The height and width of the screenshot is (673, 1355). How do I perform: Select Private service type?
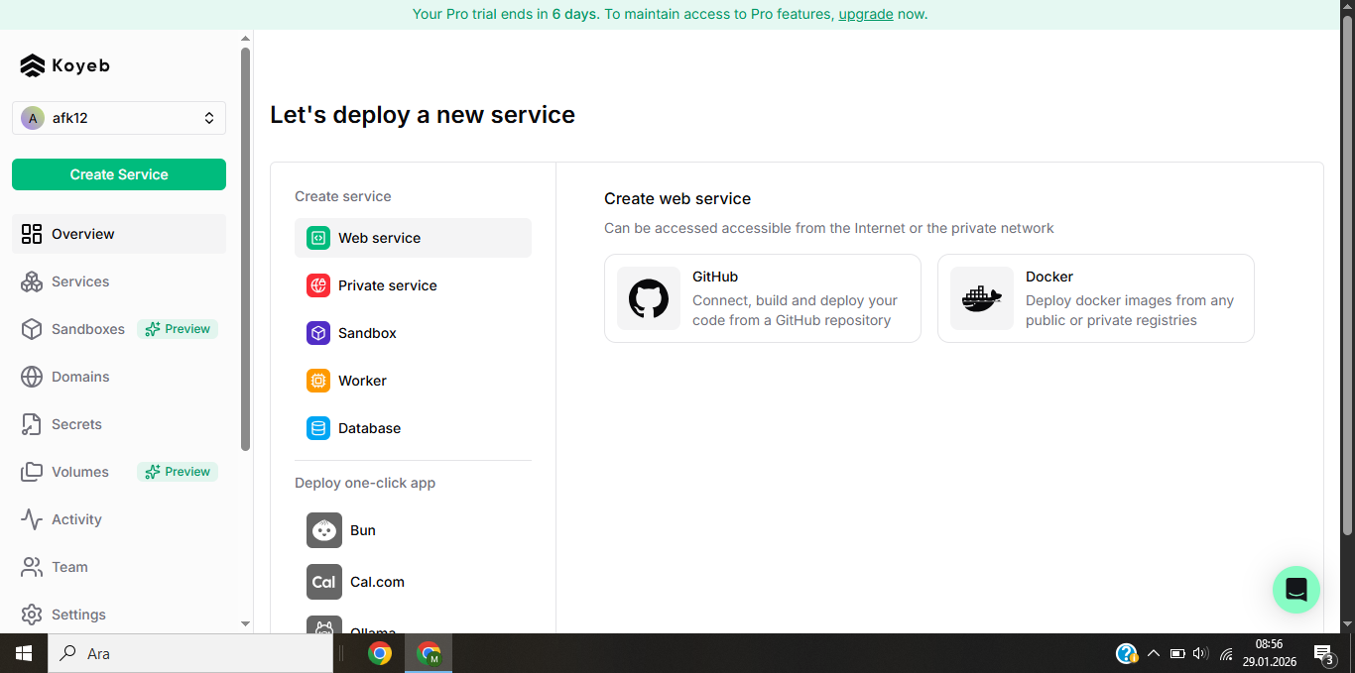click(x=413, y=285)
